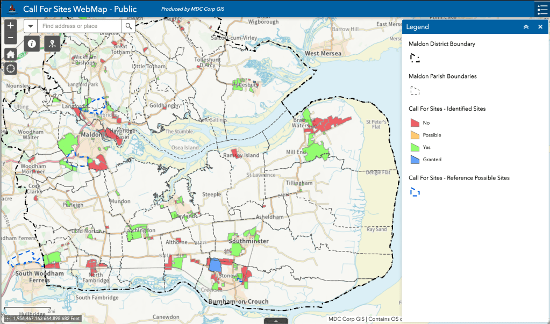Screen dimensions: 550x324
Task: Return map to default home extent
Action: coord(10,54)
